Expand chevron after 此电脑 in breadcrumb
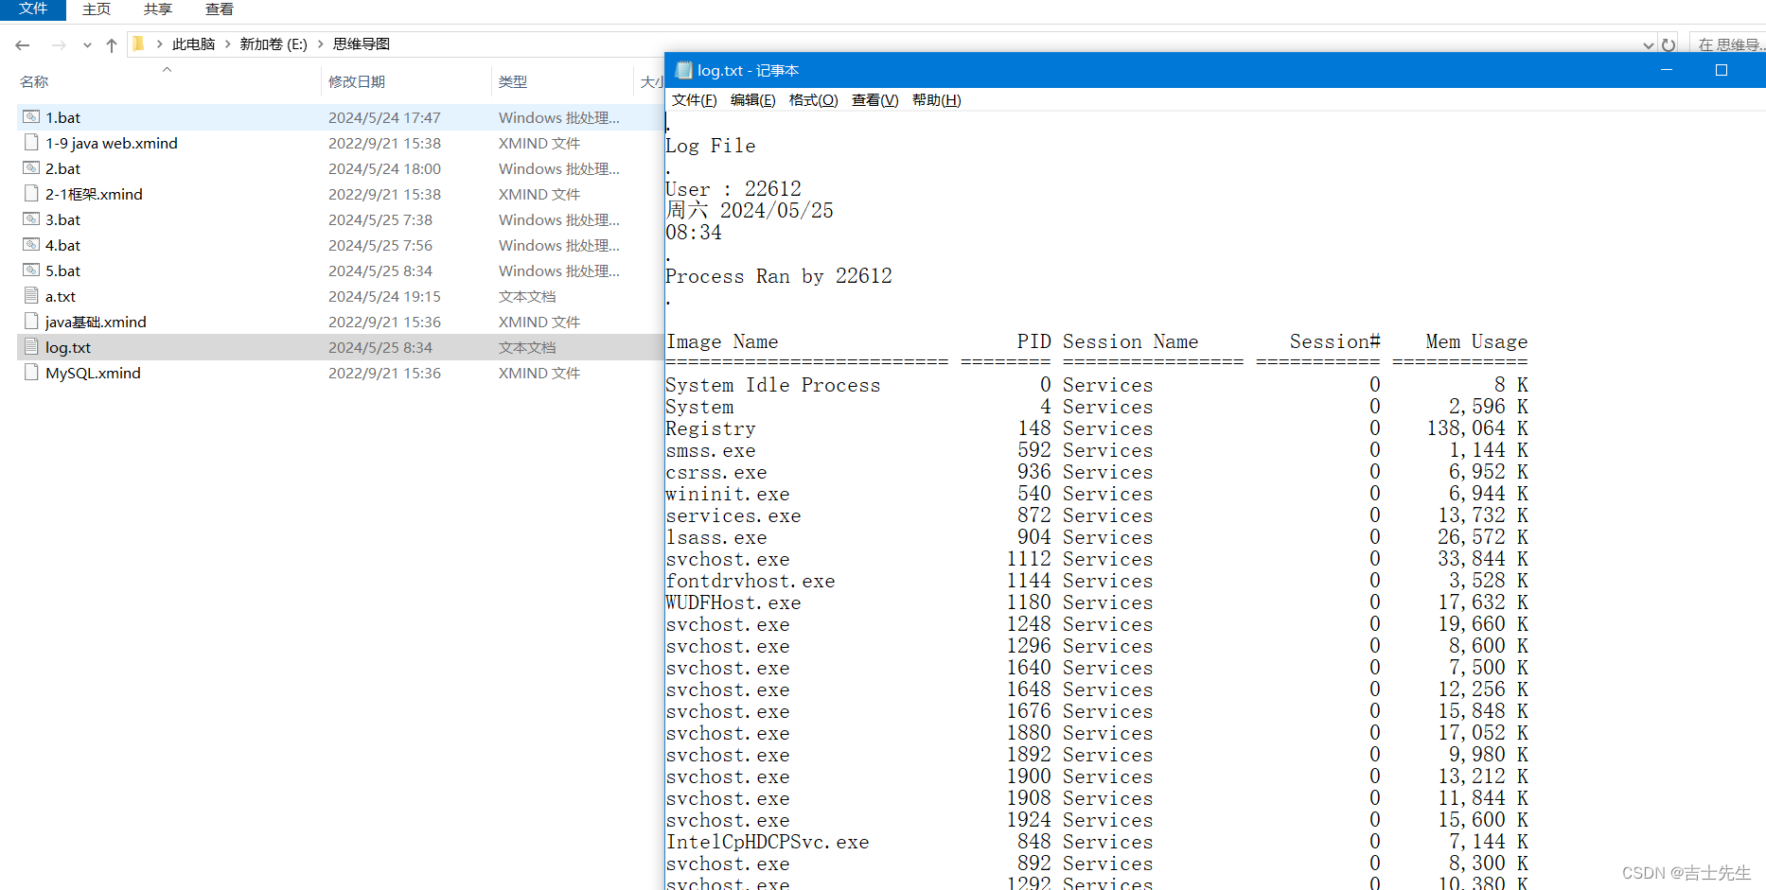1766x890 pixels. click(x=228, y=44)
